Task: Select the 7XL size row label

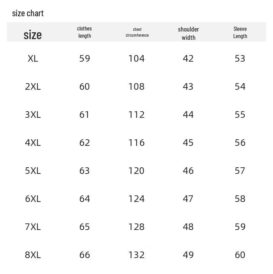Action: tap(33, 227)
